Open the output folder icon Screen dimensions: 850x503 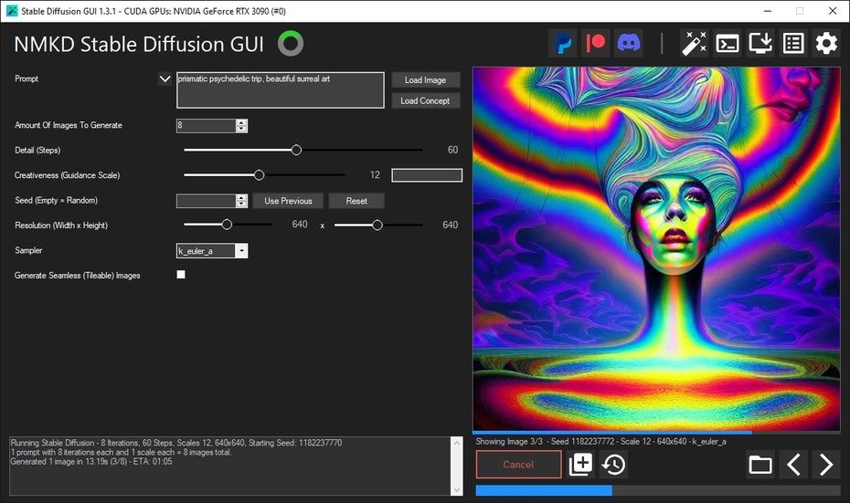click(x=760, y=465)
